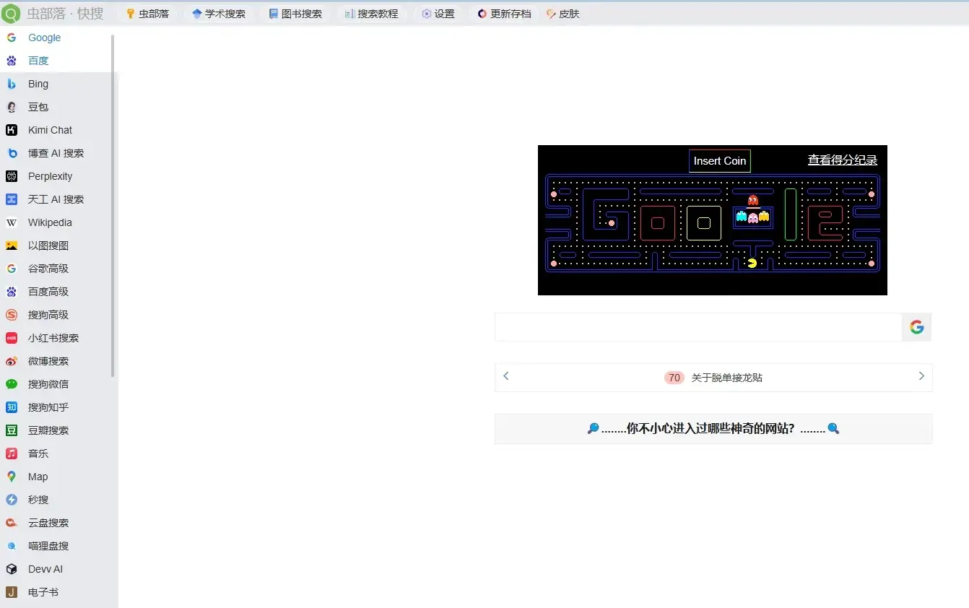Viewport: 969px width, 608px height.
Task: Click the 喵狸盘搜 icon
Action: coord(12,546)
